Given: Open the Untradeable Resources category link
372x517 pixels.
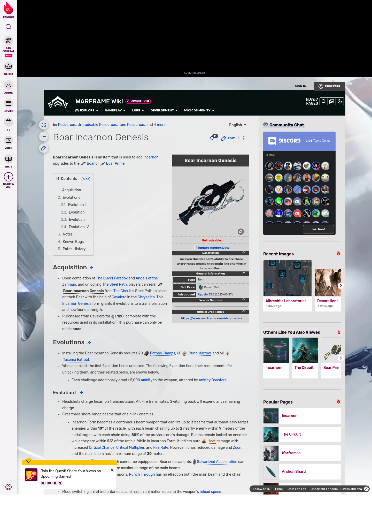Looking at the screenshot, I should point(97,125).
